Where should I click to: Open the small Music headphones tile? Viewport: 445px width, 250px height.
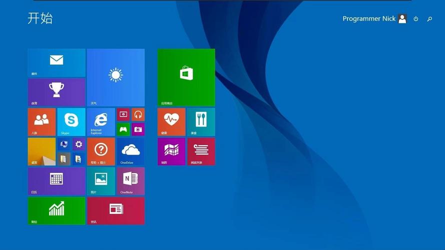click(138, 114)
